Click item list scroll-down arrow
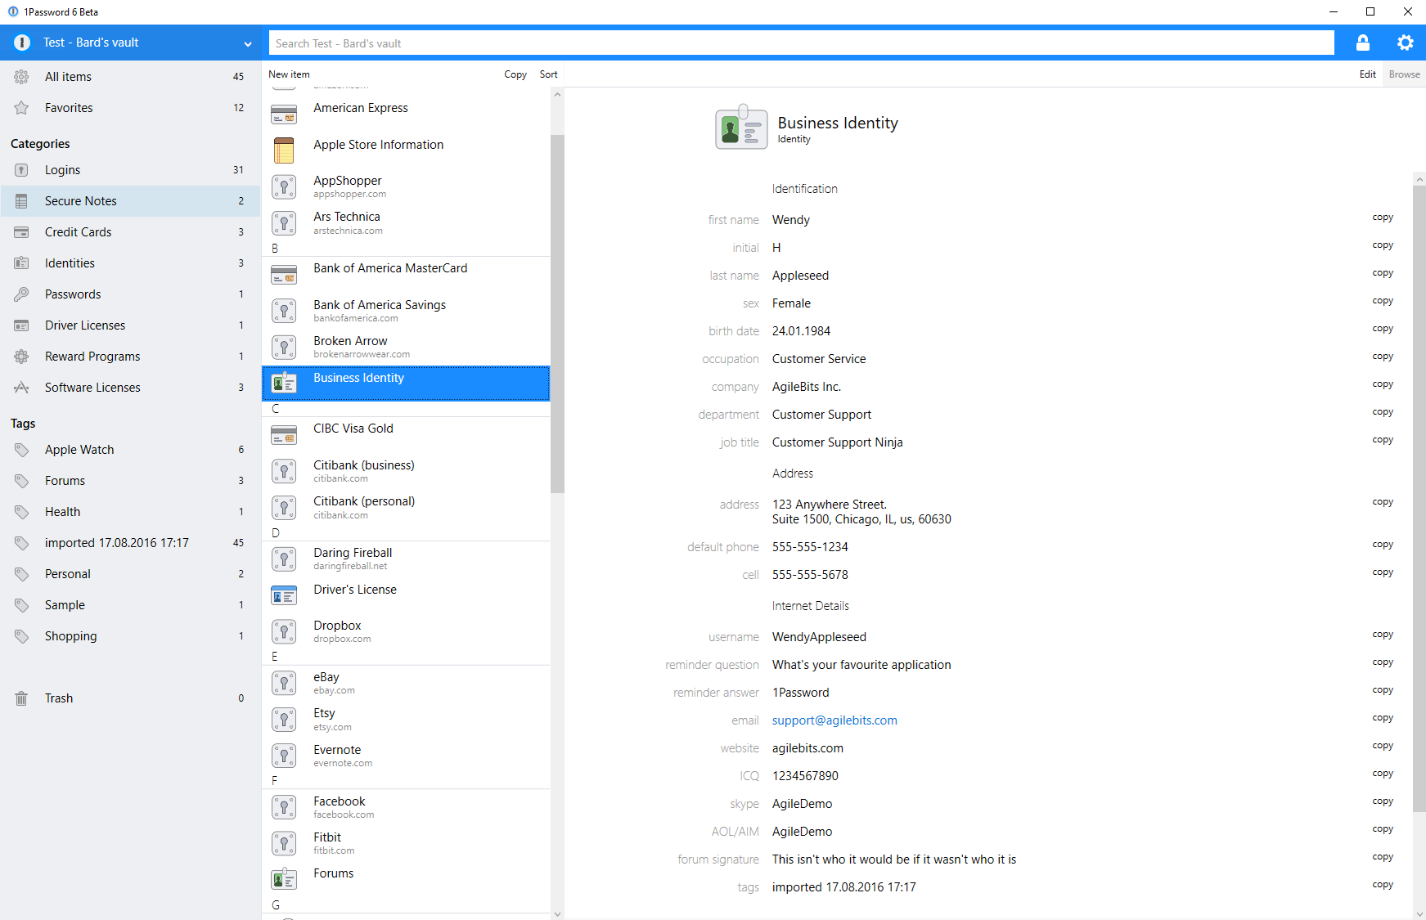 (557, 914)
